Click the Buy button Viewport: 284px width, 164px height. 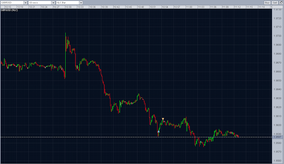(267, 3)
